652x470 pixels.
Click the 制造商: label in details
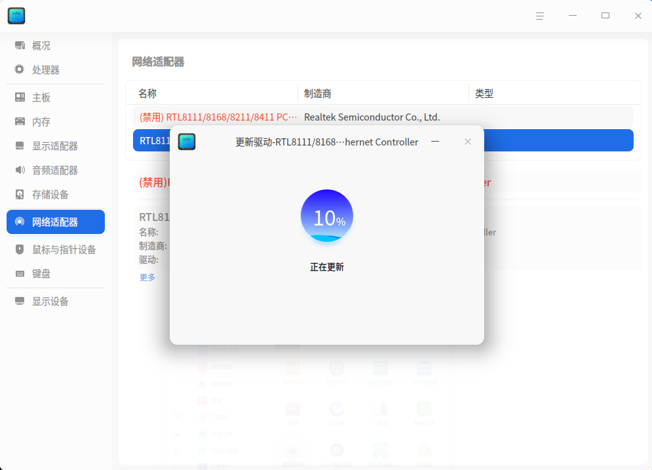click(153, 246)
